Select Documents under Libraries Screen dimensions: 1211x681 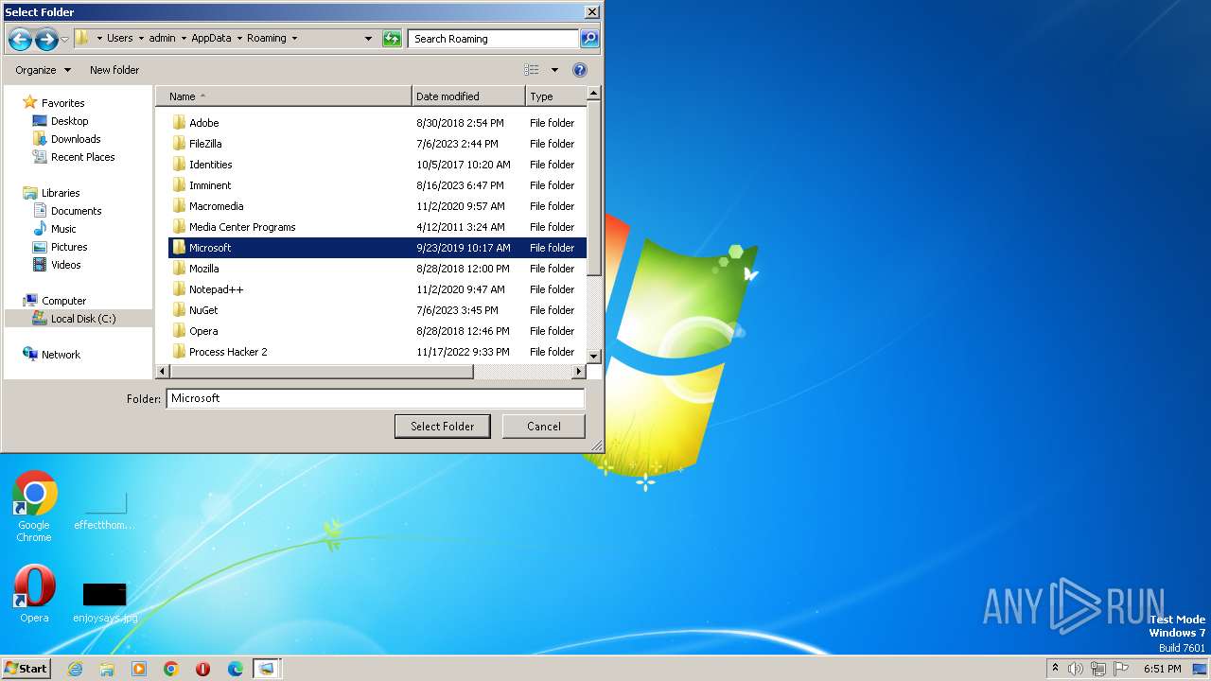click(x=76, y=211)
